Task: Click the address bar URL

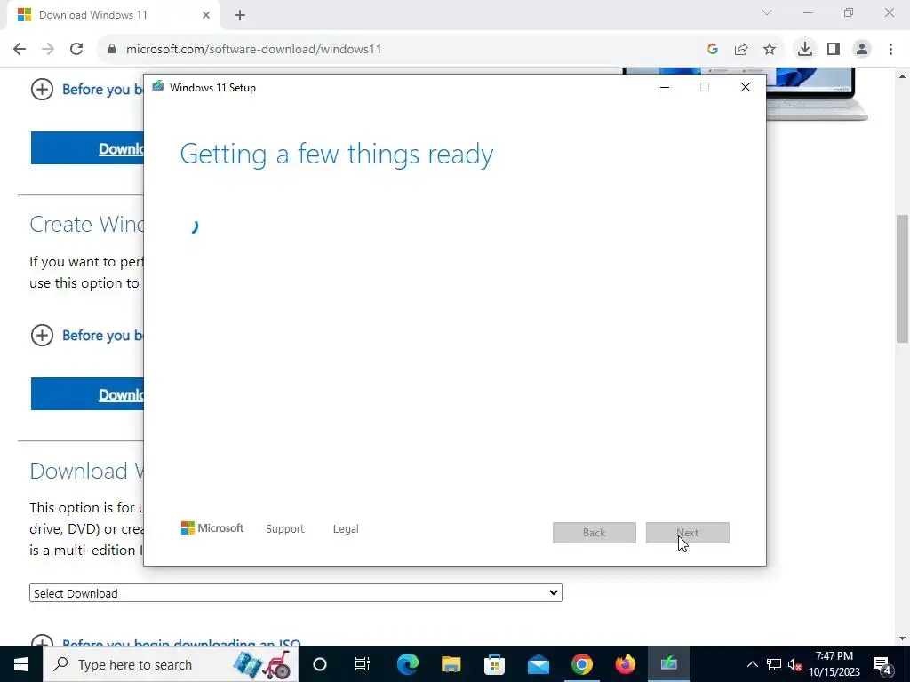Action: [x=253, y=50]
